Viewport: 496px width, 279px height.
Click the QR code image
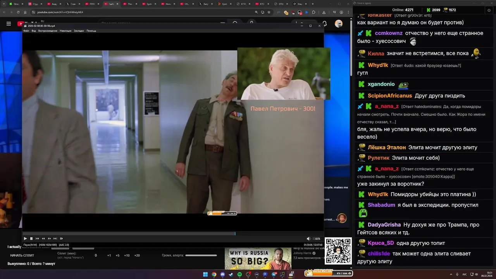click(338, 251)
